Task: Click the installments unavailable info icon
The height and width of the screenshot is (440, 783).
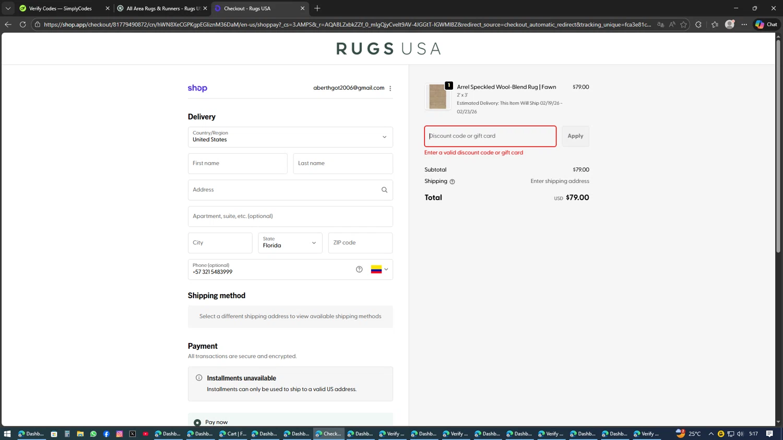Action: 199,378
